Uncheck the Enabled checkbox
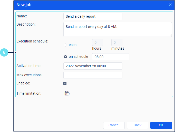The height and width of the screenshot is (132, 175). pos(65,83)
